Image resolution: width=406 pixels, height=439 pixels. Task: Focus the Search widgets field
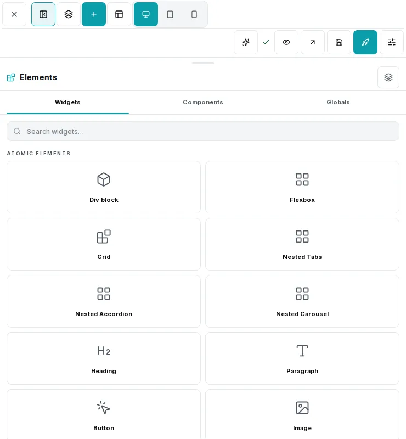pyautogui.click(x=203, y=131)
